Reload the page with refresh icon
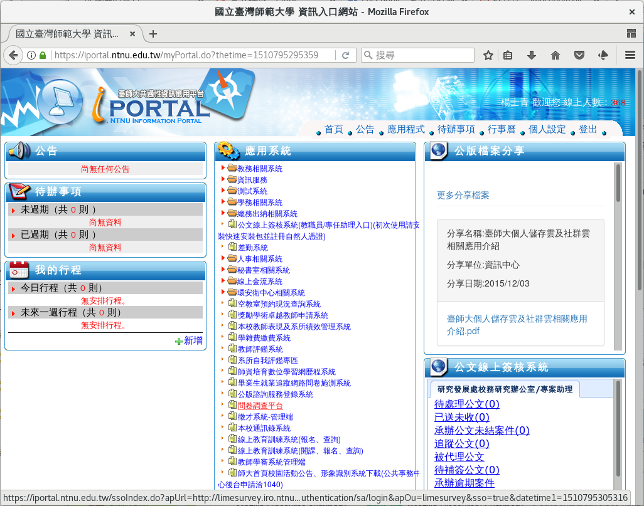This screenshot has width=644, height=506. click(x=345, y=55)
